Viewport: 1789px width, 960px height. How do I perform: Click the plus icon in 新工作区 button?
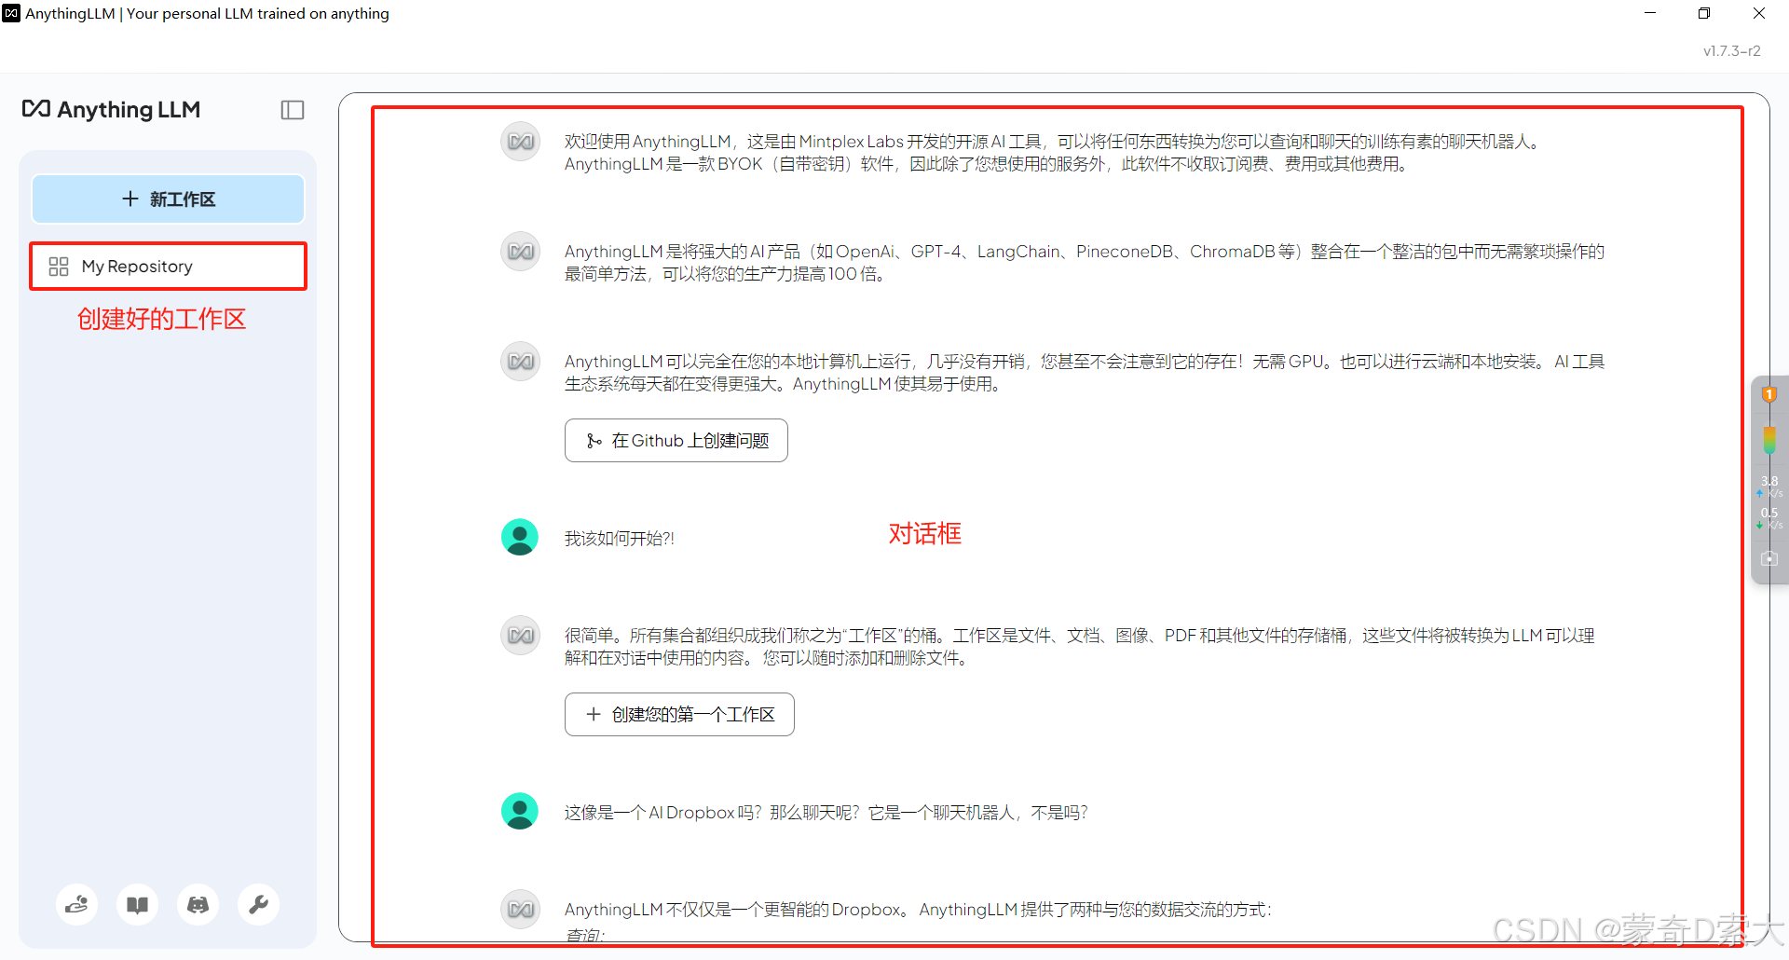pos(130,199)
